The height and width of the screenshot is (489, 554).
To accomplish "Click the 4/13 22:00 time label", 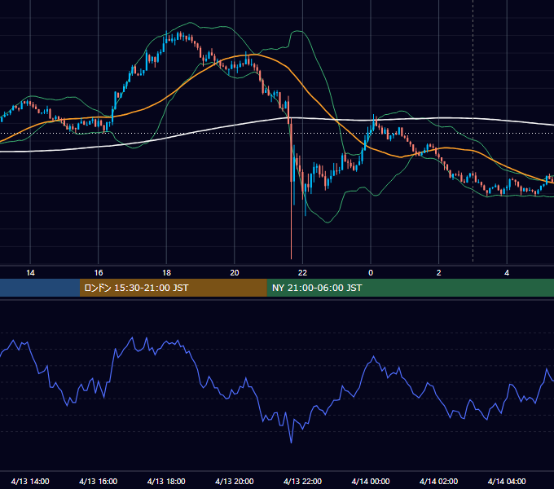I will (x=302, y=481).
